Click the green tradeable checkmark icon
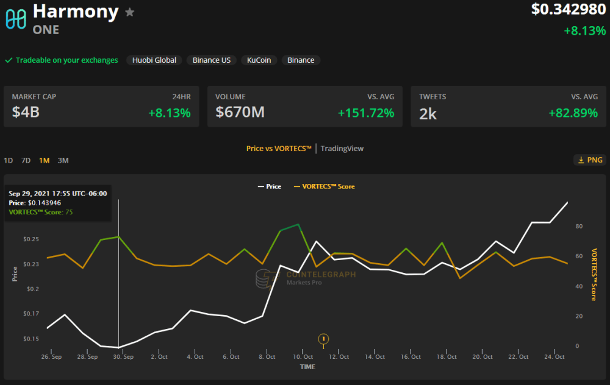Image resolution: width=610 pixels, height=385 pixels. pyautogui.click(x=9, y=60)
